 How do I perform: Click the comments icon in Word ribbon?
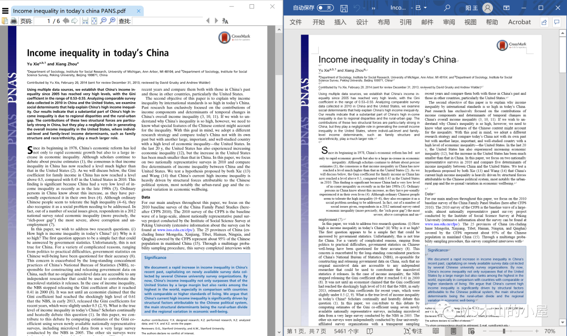click(557, 23)
